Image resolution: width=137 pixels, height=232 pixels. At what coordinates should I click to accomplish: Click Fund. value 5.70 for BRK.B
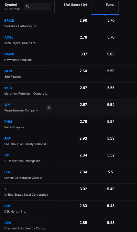pyautogui.click(x=111, y=20)
